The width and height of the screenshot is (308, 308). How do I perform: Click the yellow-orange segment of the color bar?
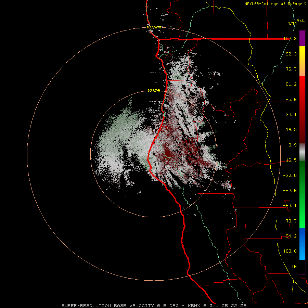(302, 61)
